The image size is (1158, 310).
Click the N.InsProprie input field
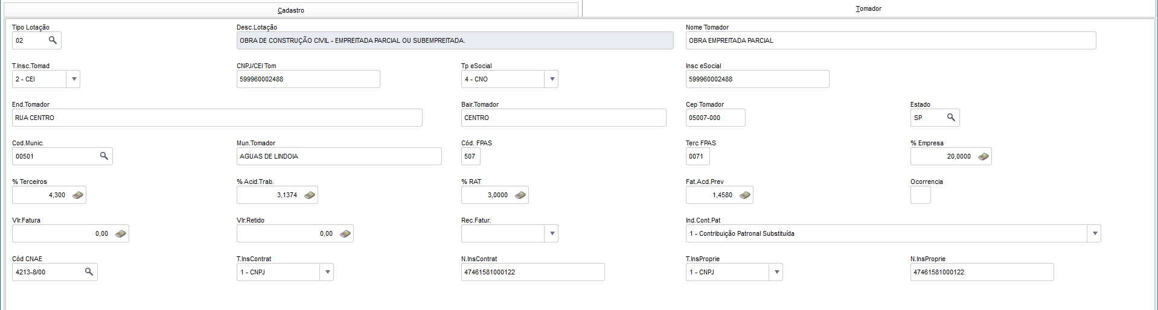click(982, 272)
